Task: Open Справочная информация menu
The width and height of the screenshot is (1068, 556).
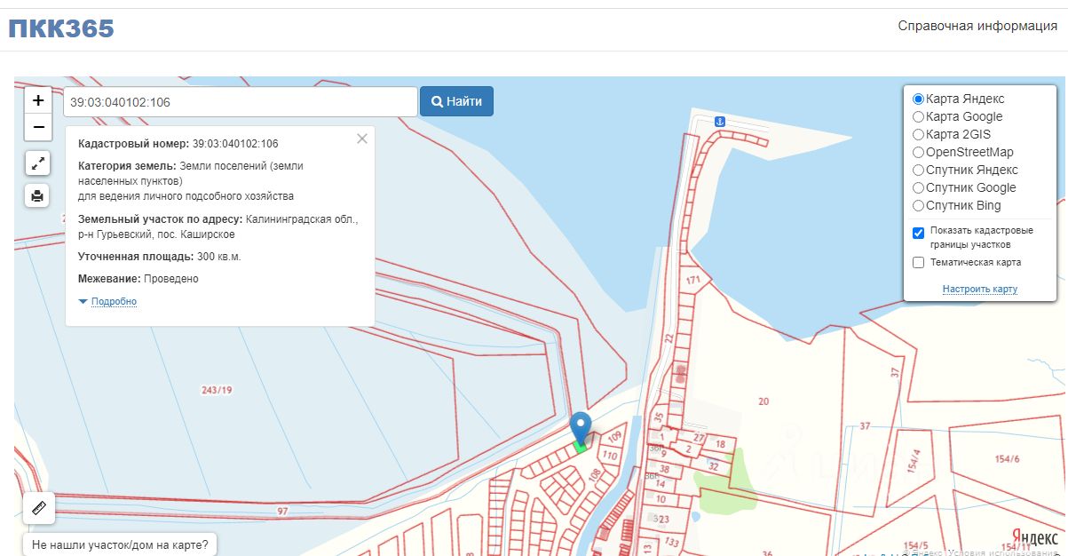Action: [x=977, y=26]
